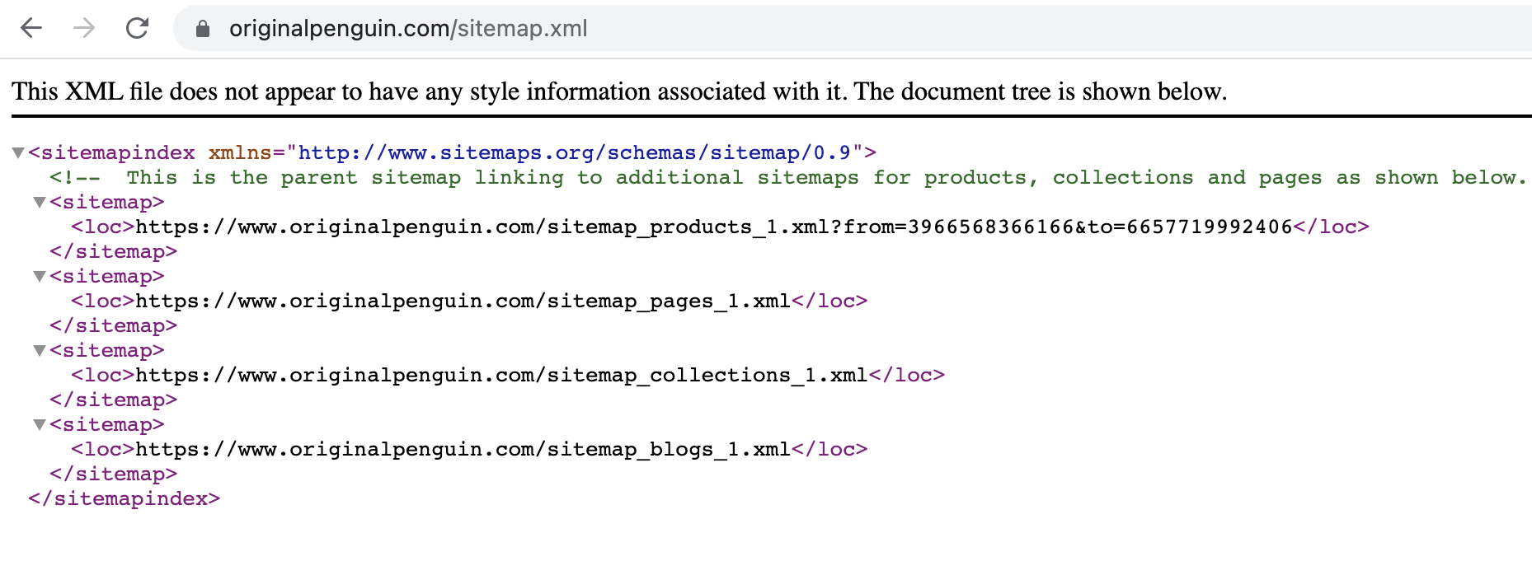Click the lock icon in address bar
Screen dimensions: 1532x575
(203, 29)
